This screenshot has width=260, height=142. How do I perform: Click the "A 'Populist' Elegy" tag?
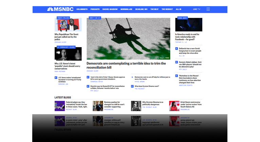(x=66, y=47)
